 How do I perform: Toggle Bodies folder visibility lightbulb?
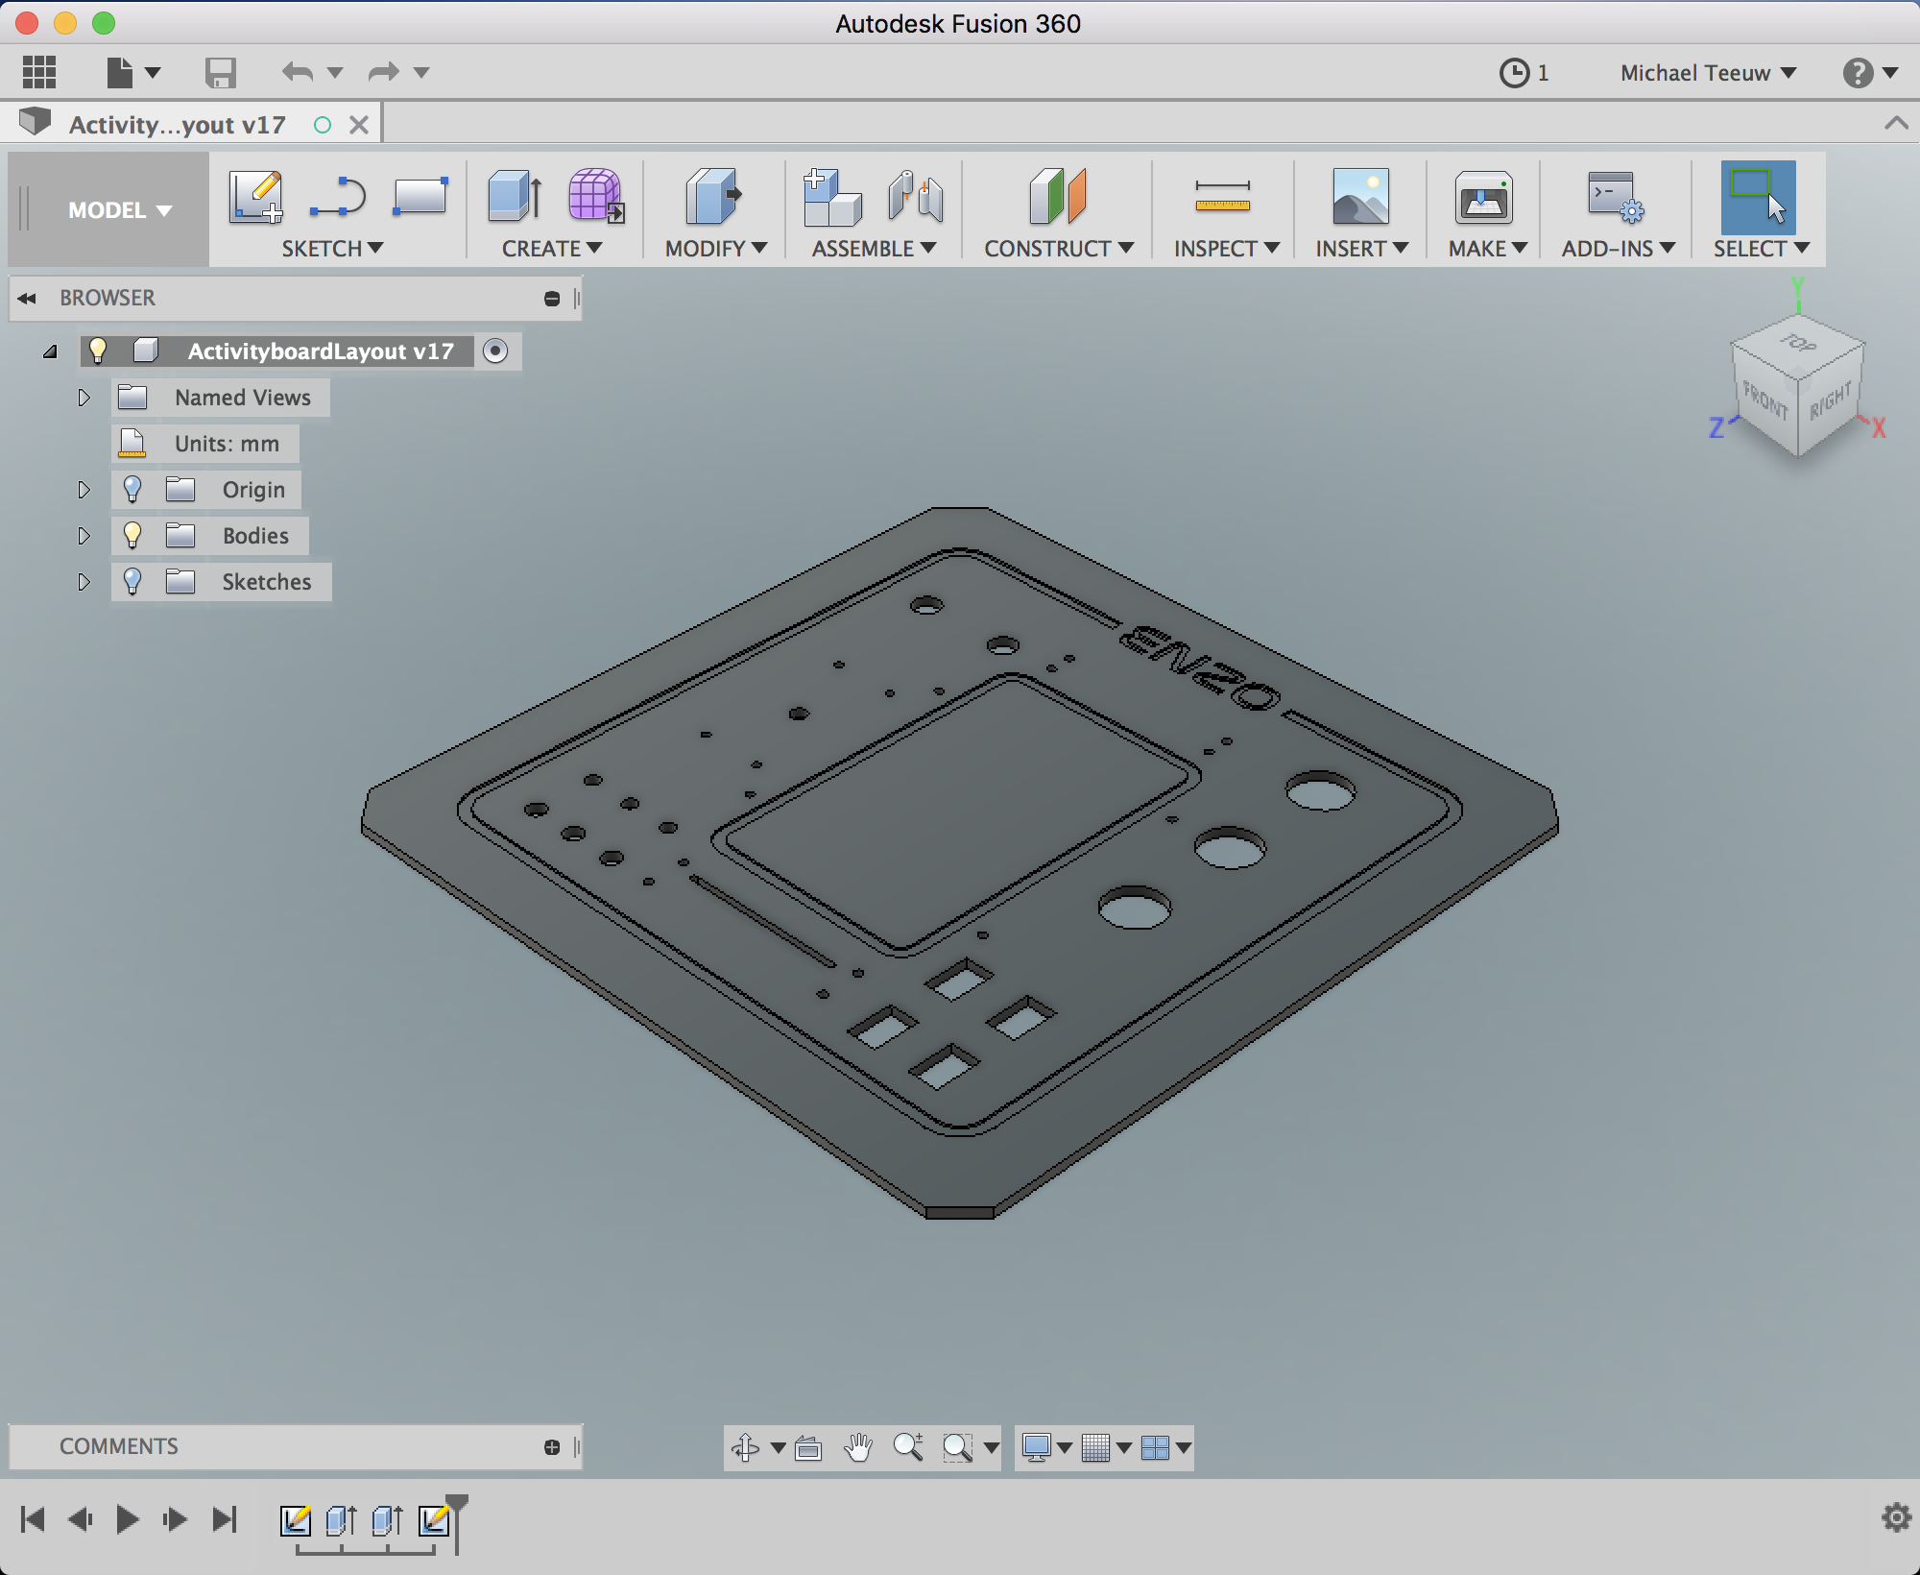tap(132, 536)
